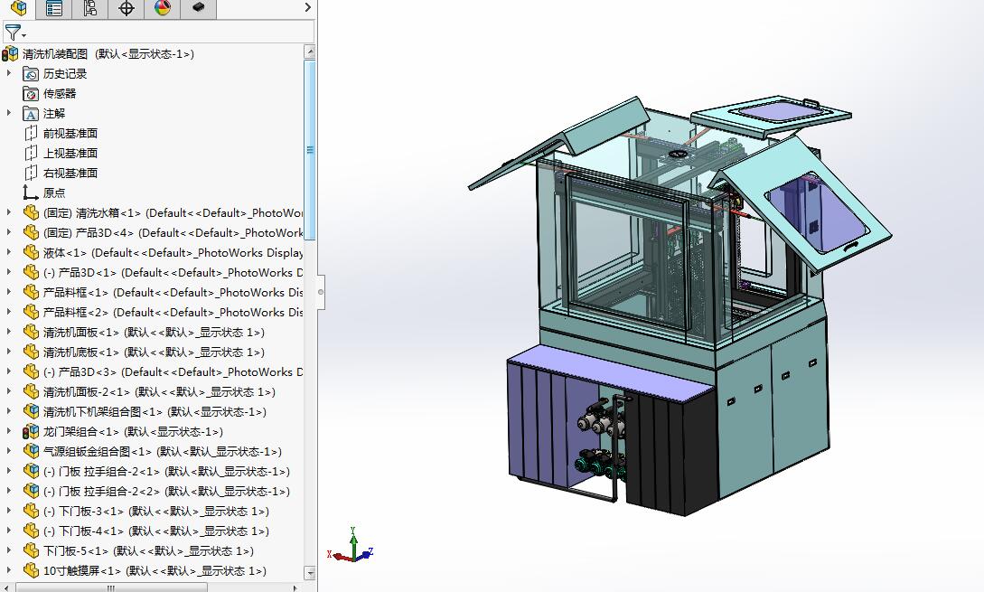Click the 注解 annotations folder icon
The image size is (984, 592).
click(x=31, y=114)
